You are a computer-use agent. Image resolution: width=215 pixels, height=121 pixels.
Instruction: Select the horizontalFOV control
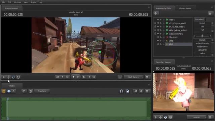click(x=202, y=47)
